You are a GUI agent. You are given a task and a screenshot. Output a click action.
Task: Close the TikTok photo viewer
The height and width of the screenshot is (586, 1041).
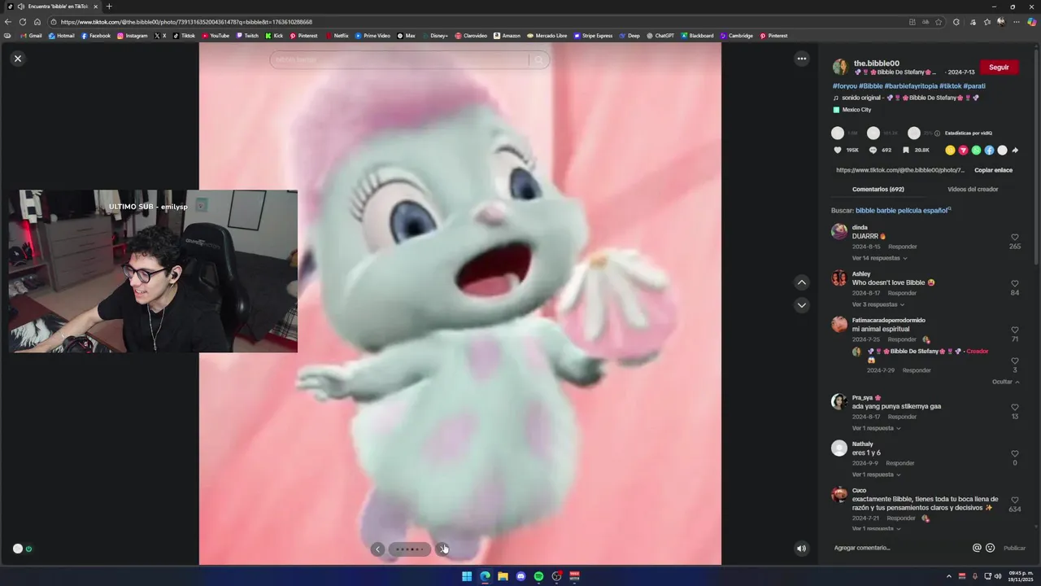tap(18, 59)
